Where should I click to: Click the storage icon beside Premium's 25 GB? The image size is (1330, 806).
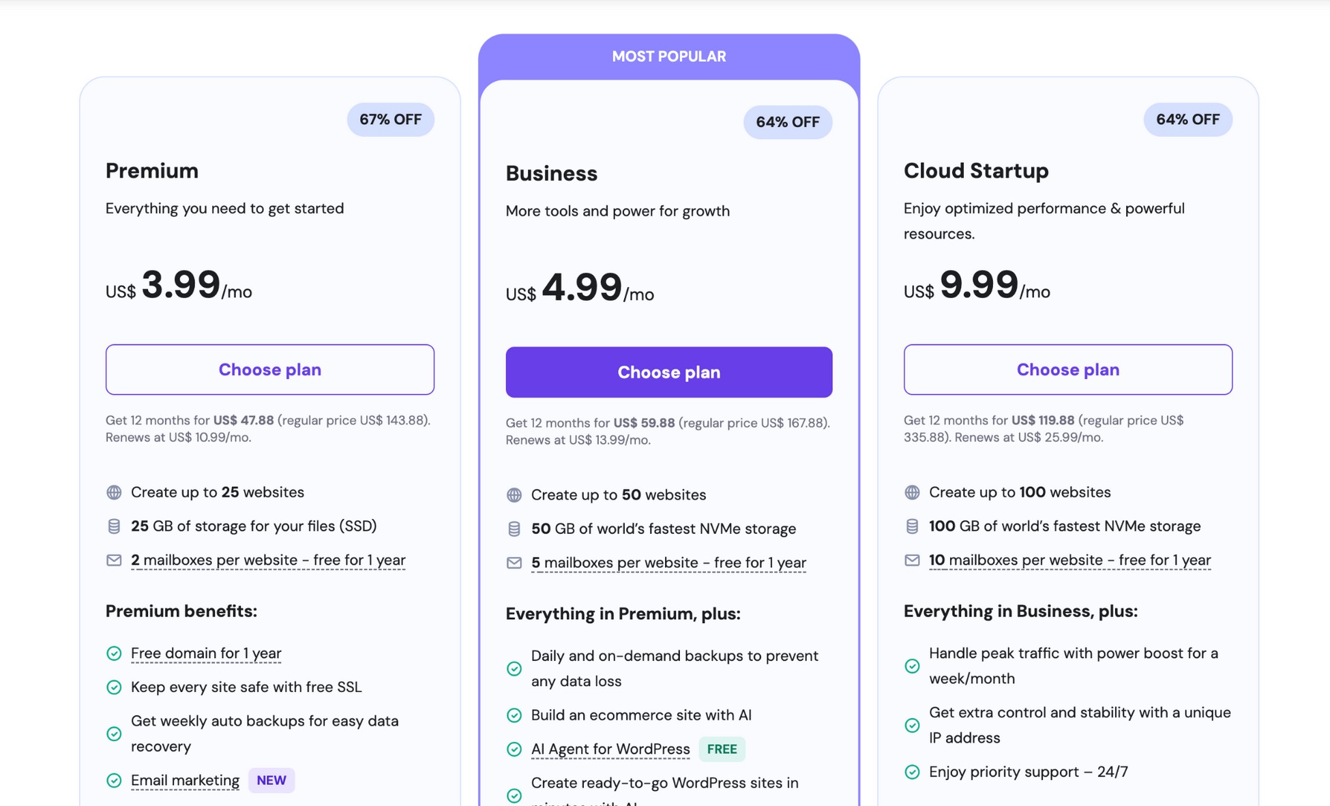[113, 526]
